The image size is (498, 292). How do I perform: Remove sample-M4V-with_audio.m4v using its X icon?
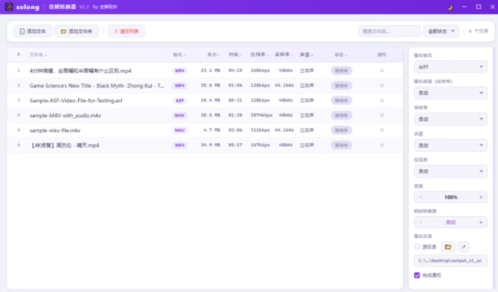[382, 115]
